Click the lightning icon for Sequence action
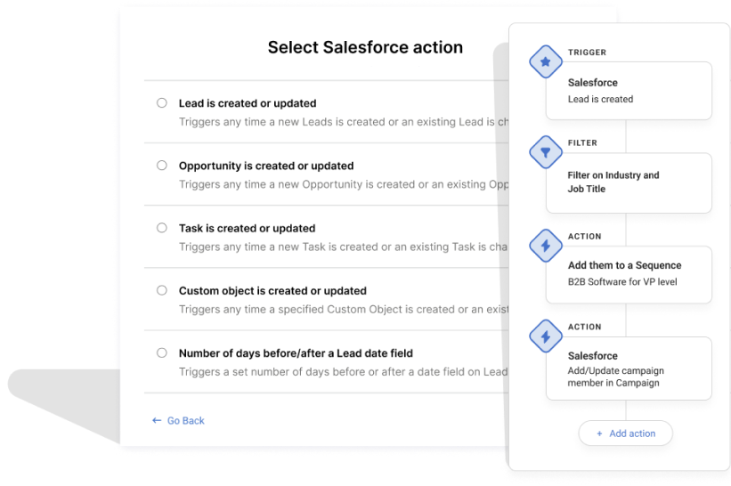731x486 pixels. coord(545,246)
